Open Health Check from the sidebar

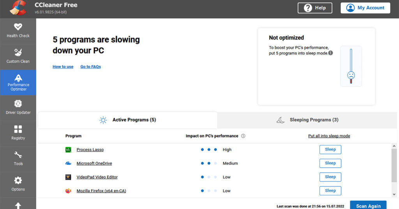coord(18,30)
